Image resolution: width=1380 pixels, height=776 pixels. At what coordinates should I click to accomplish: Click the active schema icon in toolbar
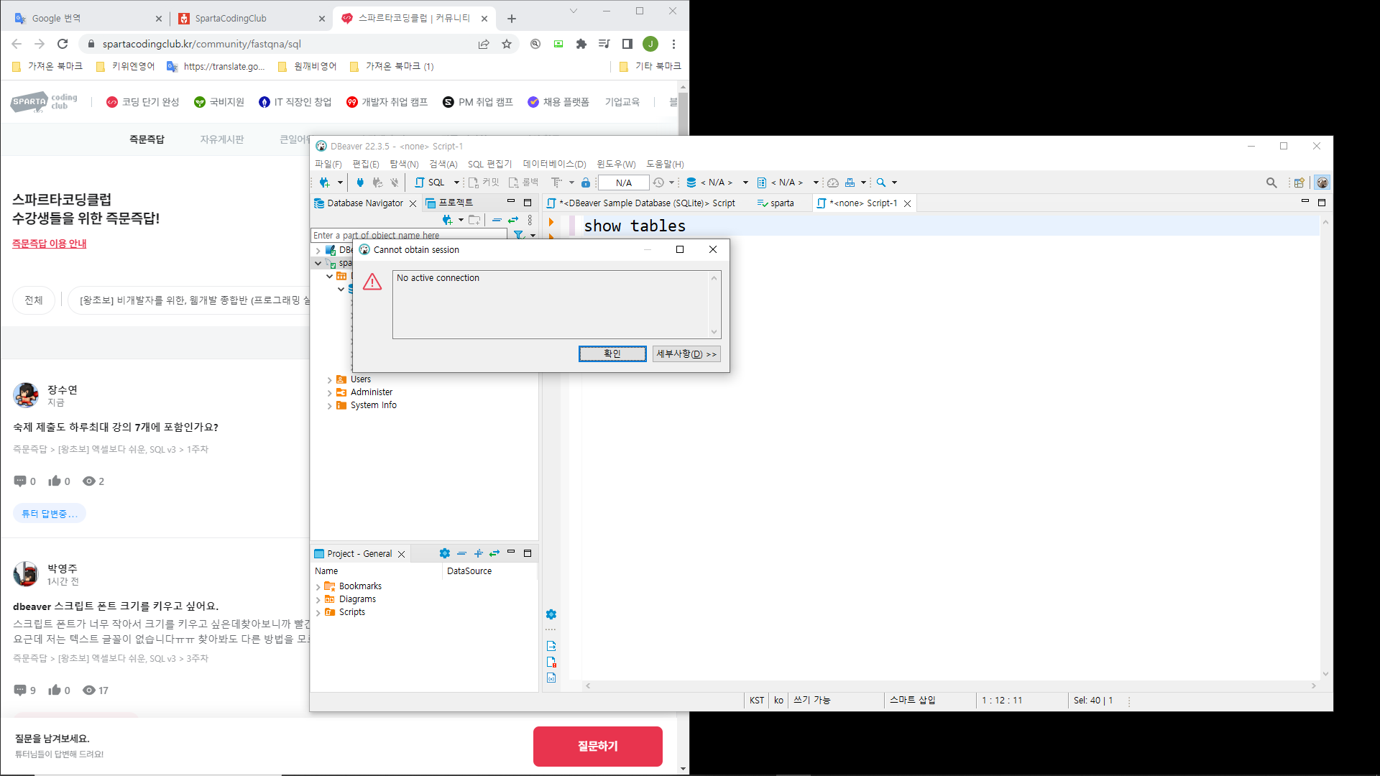(762, 183)
